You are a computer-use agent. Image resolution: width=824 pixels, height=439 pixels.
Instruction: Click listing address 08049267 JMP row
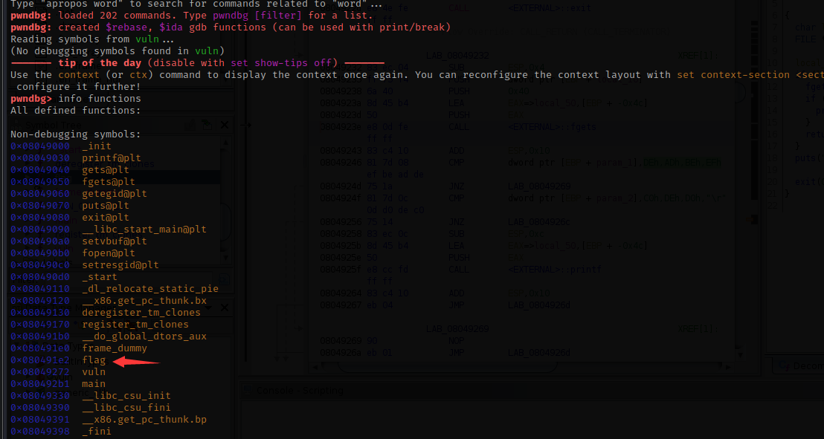pos(341,305)
